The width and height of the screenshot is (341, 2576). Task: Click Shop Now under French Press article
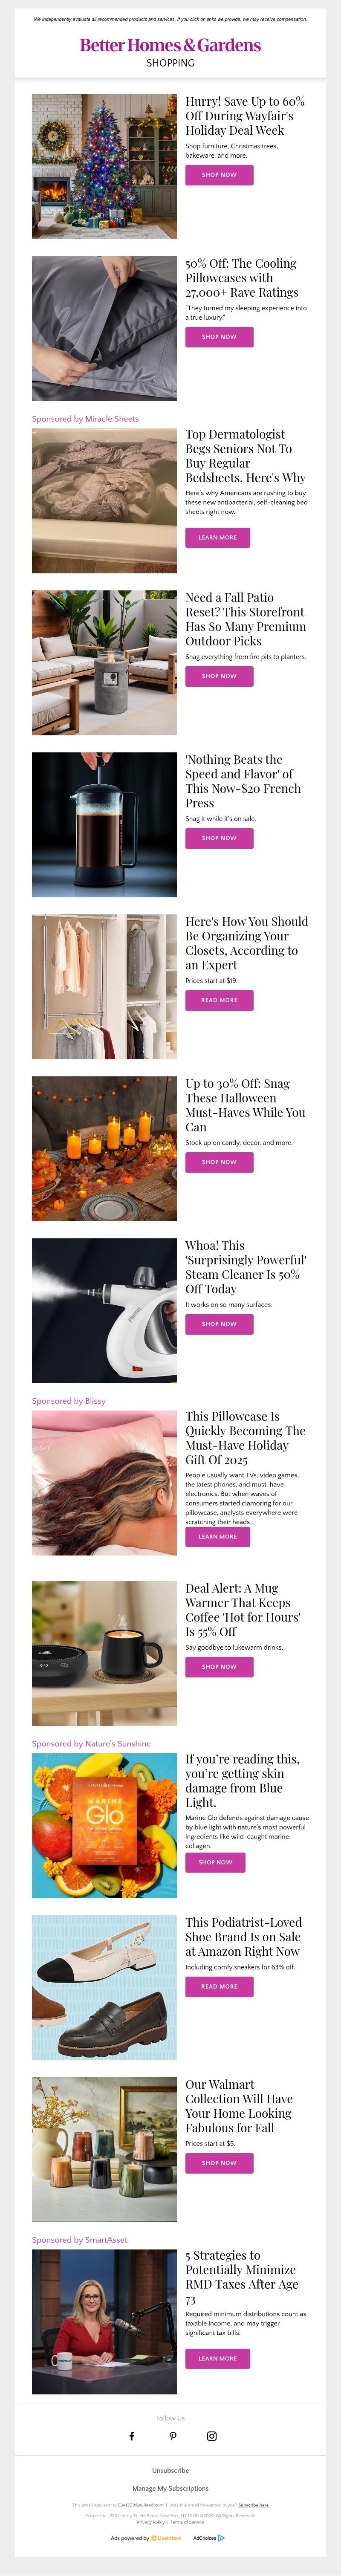[x=219, y=838]
